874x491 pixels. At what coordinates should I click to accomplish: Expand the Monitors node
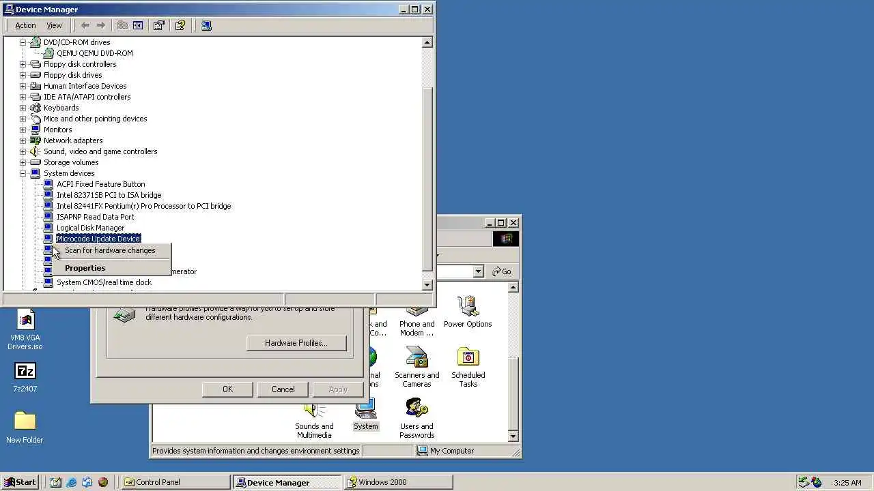pyautogui.click(x=23, y=130)
